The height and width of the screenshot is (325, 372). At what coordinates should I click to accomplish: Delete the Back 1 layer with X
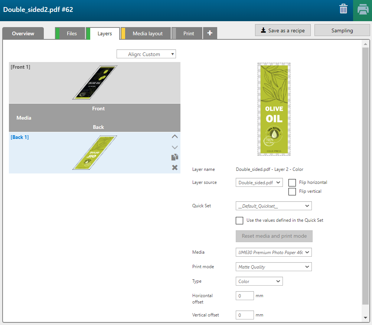174,168
